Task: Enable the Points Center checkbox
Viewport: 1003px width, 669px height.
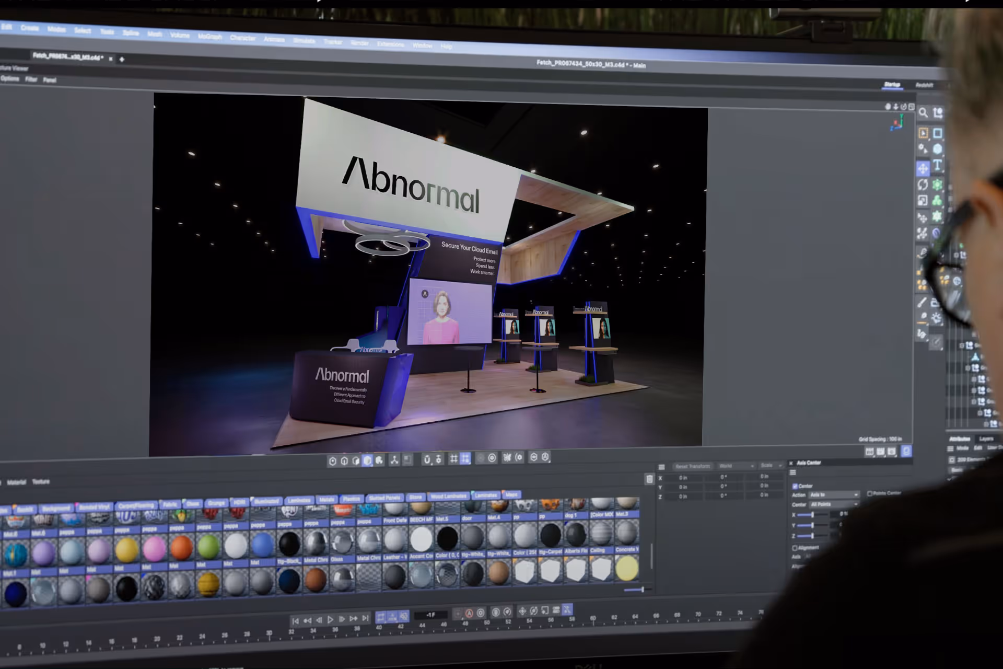Action: tap(869, 493)
